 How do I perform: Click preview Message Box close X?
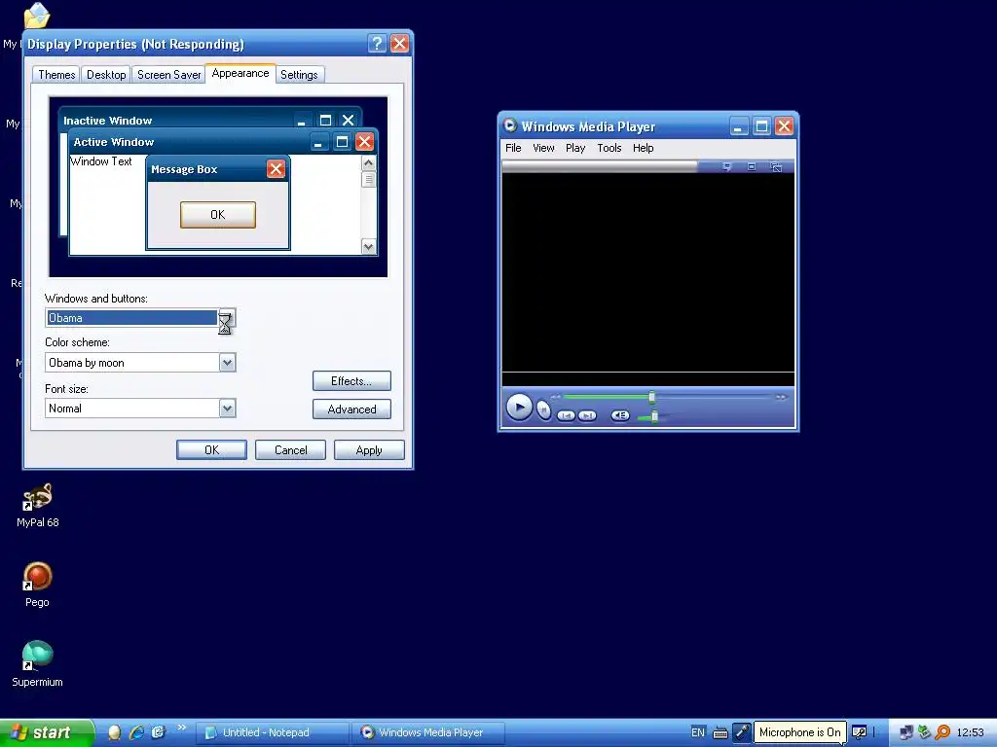click(x=276, y=169)
